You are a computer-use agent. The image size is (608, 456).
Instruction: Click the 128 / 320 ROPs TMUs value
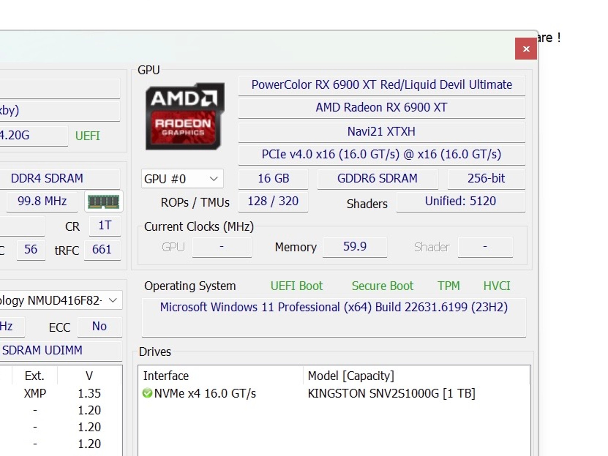click(x=273, y=202)
